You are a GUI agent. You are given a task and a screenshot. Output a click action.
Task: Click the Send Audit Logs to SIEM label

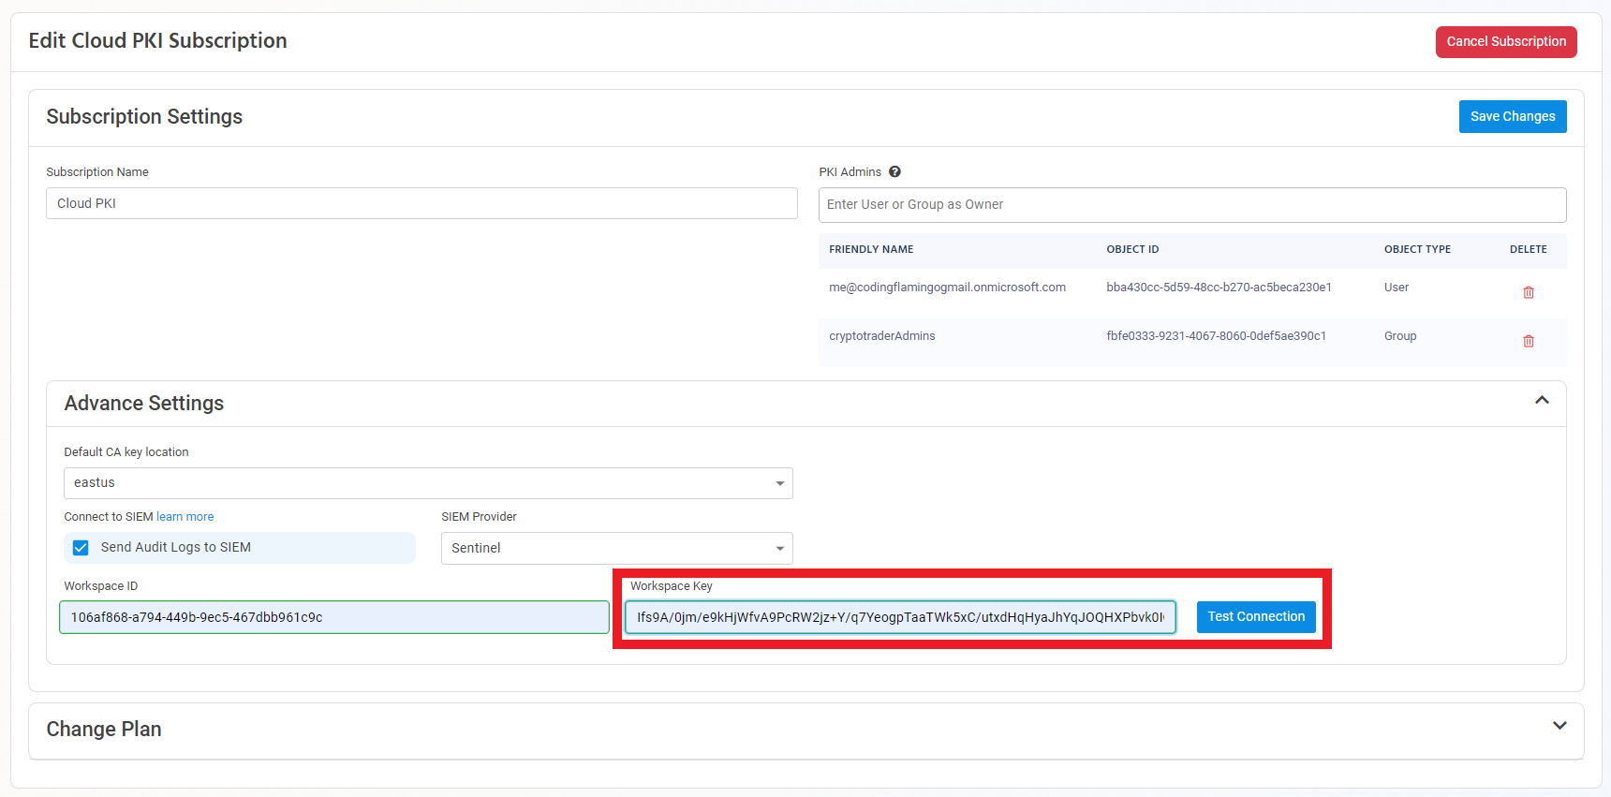[176, 548]
